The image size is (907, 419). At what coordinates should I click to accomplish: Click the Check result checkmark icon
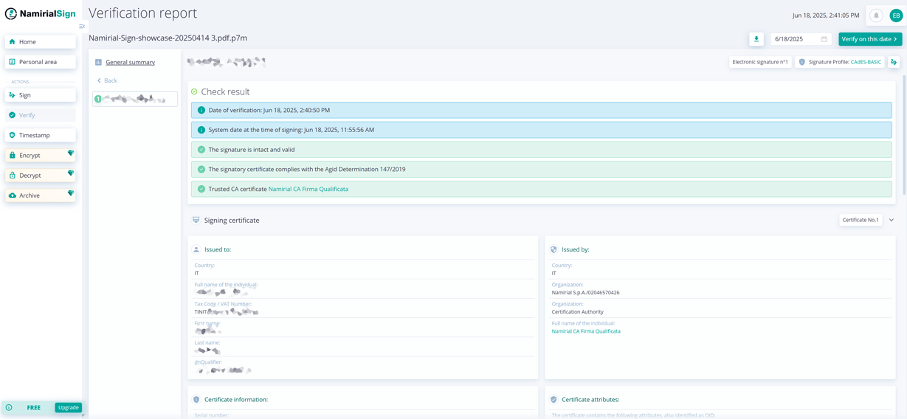click(194, 91)
